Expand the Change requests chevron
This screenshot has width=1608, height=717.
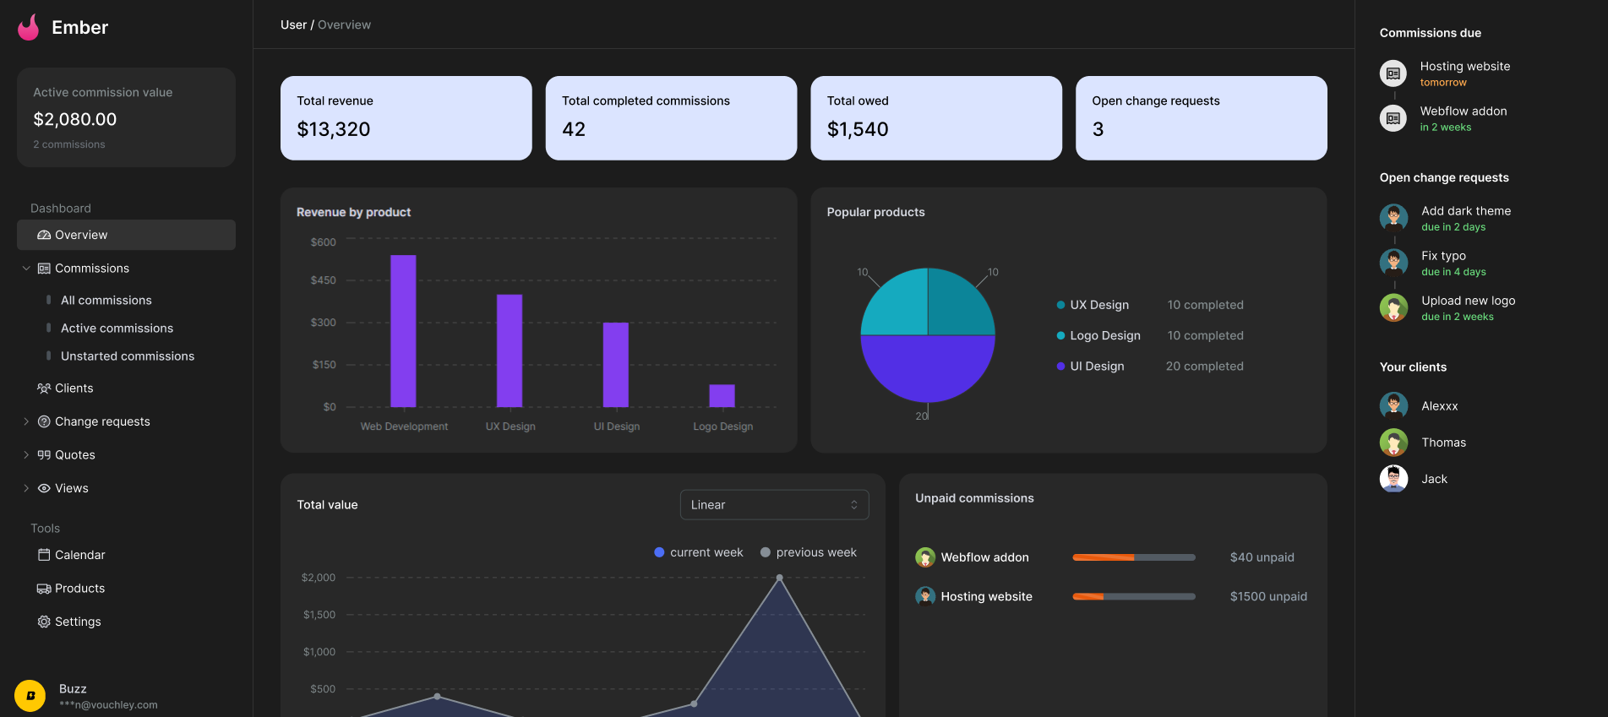(x=26, y=421)
